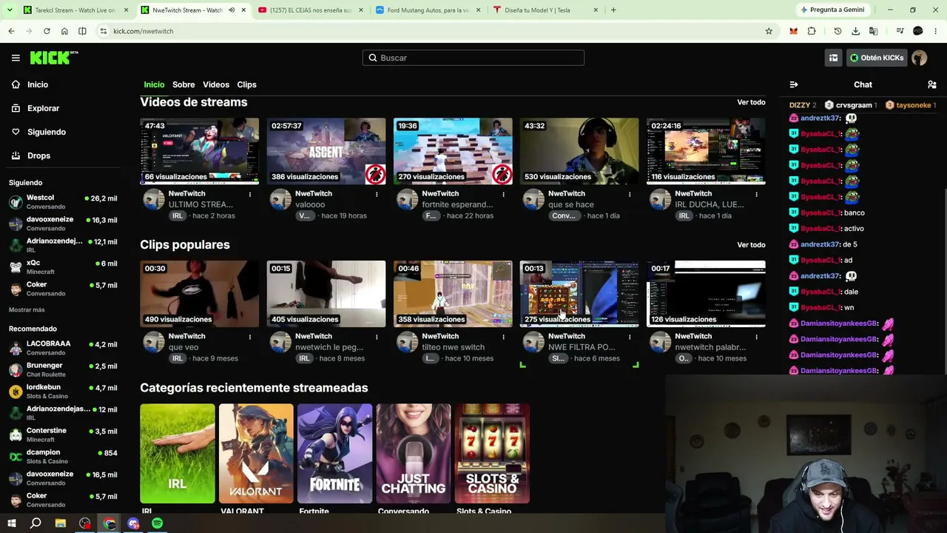Switch to the Sobre channel tab
This screenshot has height=533, width=947.
point(183,84)
